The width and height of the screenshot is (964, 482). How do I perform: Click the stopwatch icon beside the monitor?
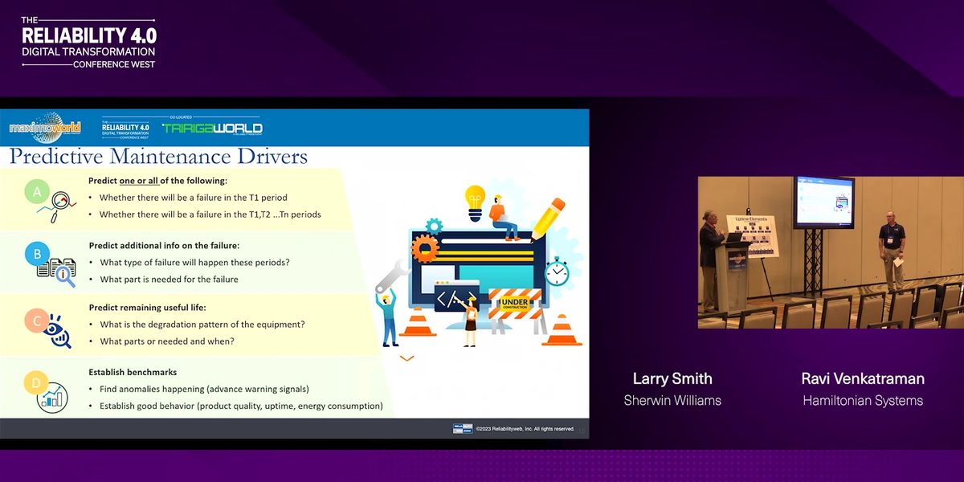(x=556, y=272)
